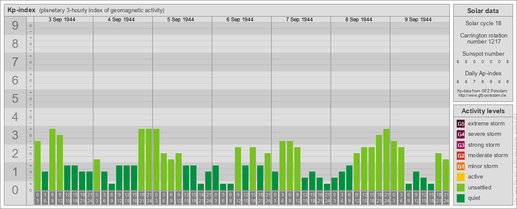Click the 4 Sep 00-03 hour bar

[97, 175]
